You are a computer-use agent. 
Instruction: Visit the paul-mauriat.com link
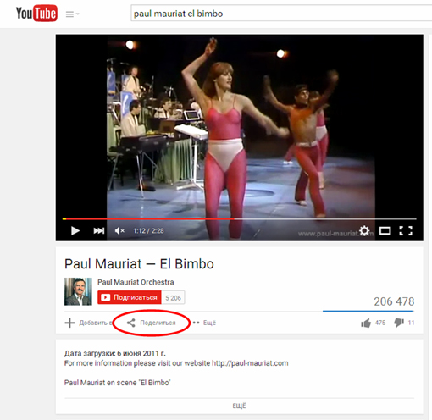(x=250, y=363)
